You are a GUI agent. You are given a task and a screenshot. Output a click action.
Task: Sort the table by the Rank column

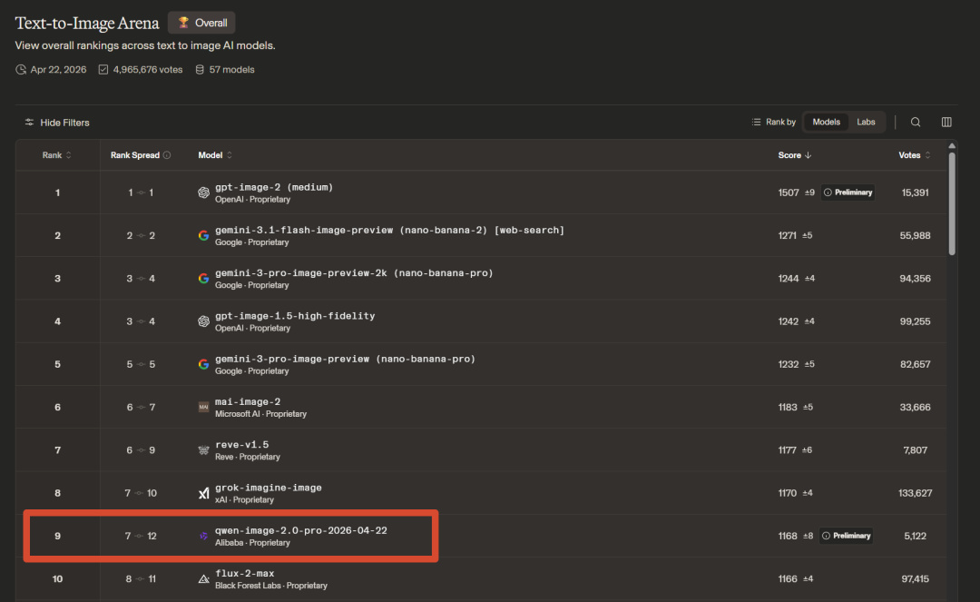click(x=57, y=155)
